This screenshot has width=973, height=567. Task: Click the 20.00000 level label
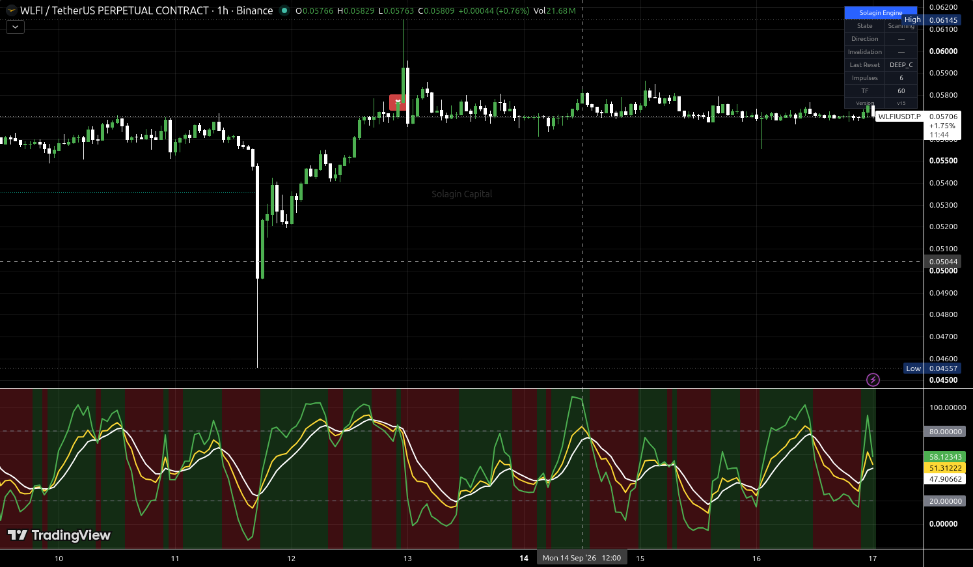pos(945,501)
